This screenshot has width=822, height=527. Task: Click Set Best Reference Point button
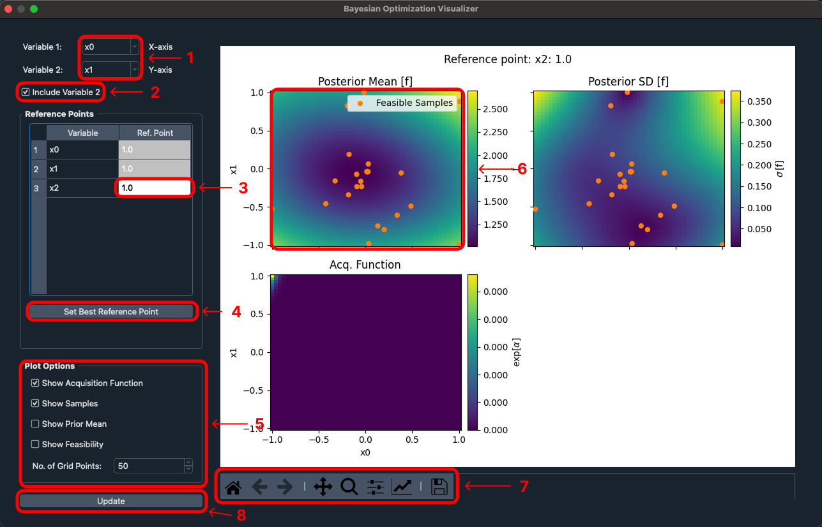[x=111, y=311]
